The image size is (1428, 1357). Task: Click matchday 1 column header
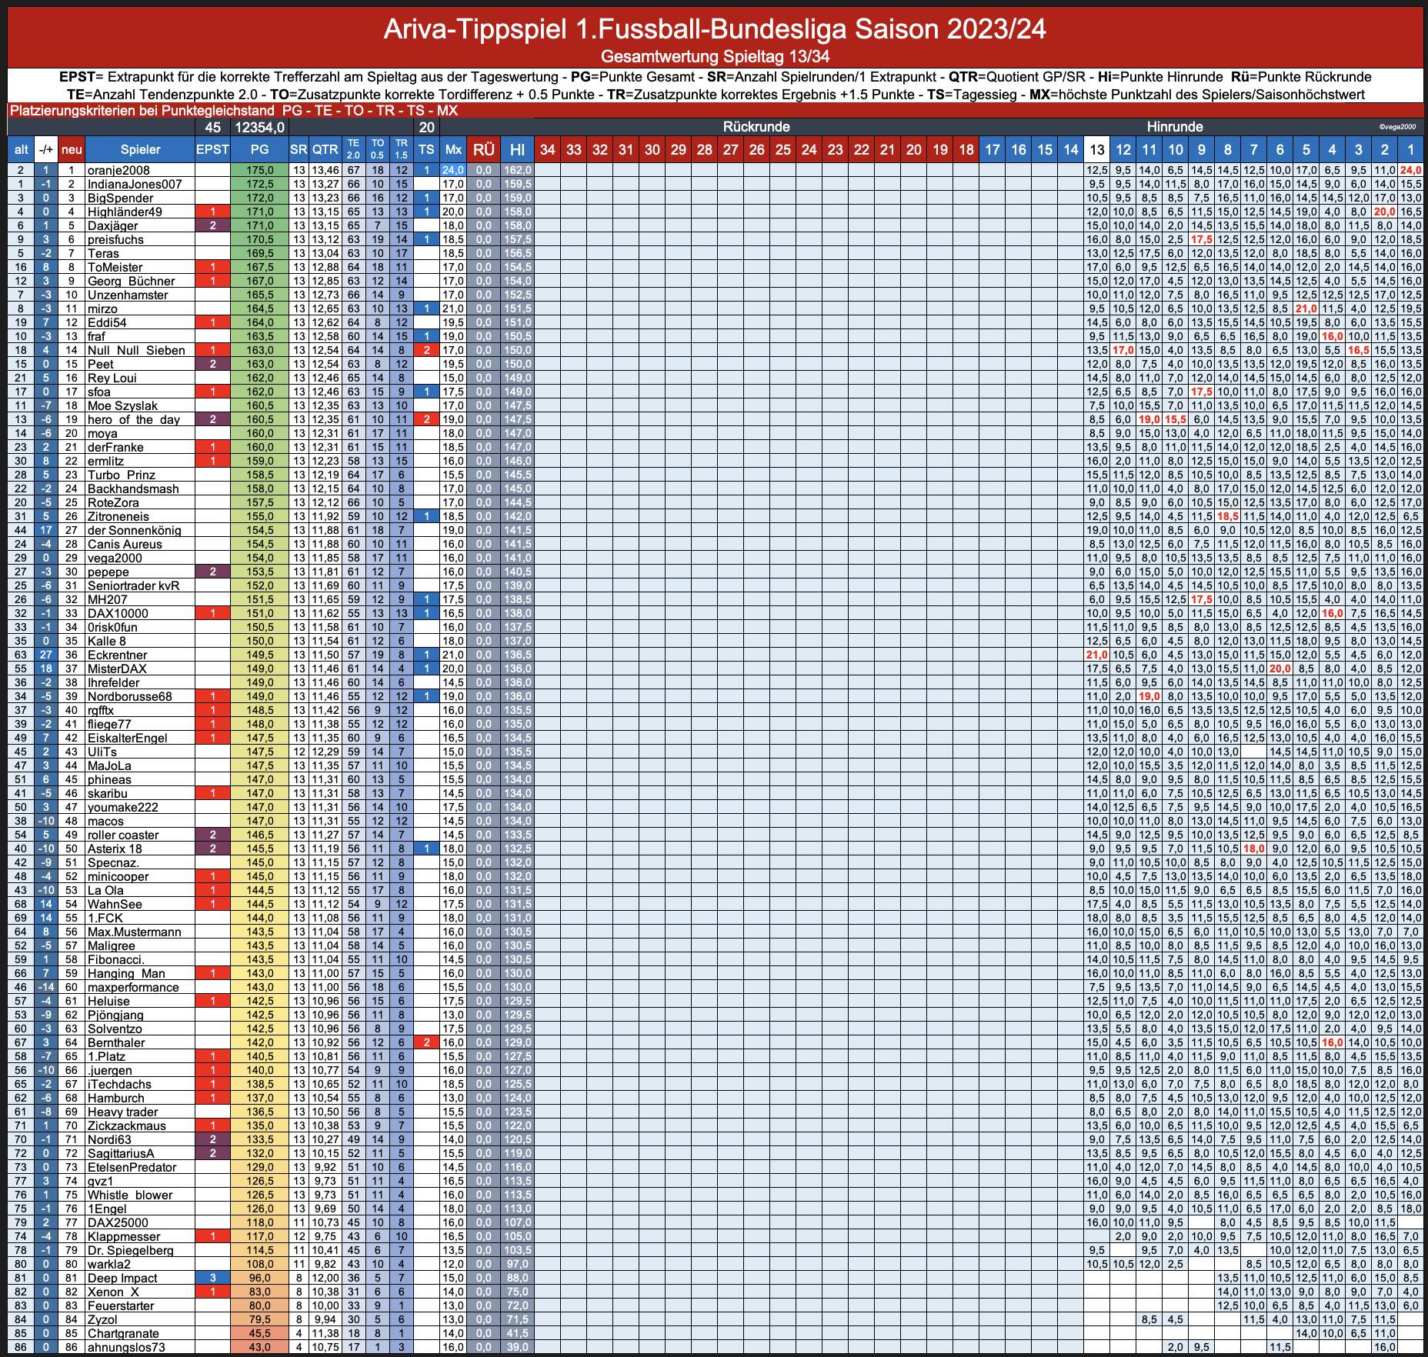1411,149
